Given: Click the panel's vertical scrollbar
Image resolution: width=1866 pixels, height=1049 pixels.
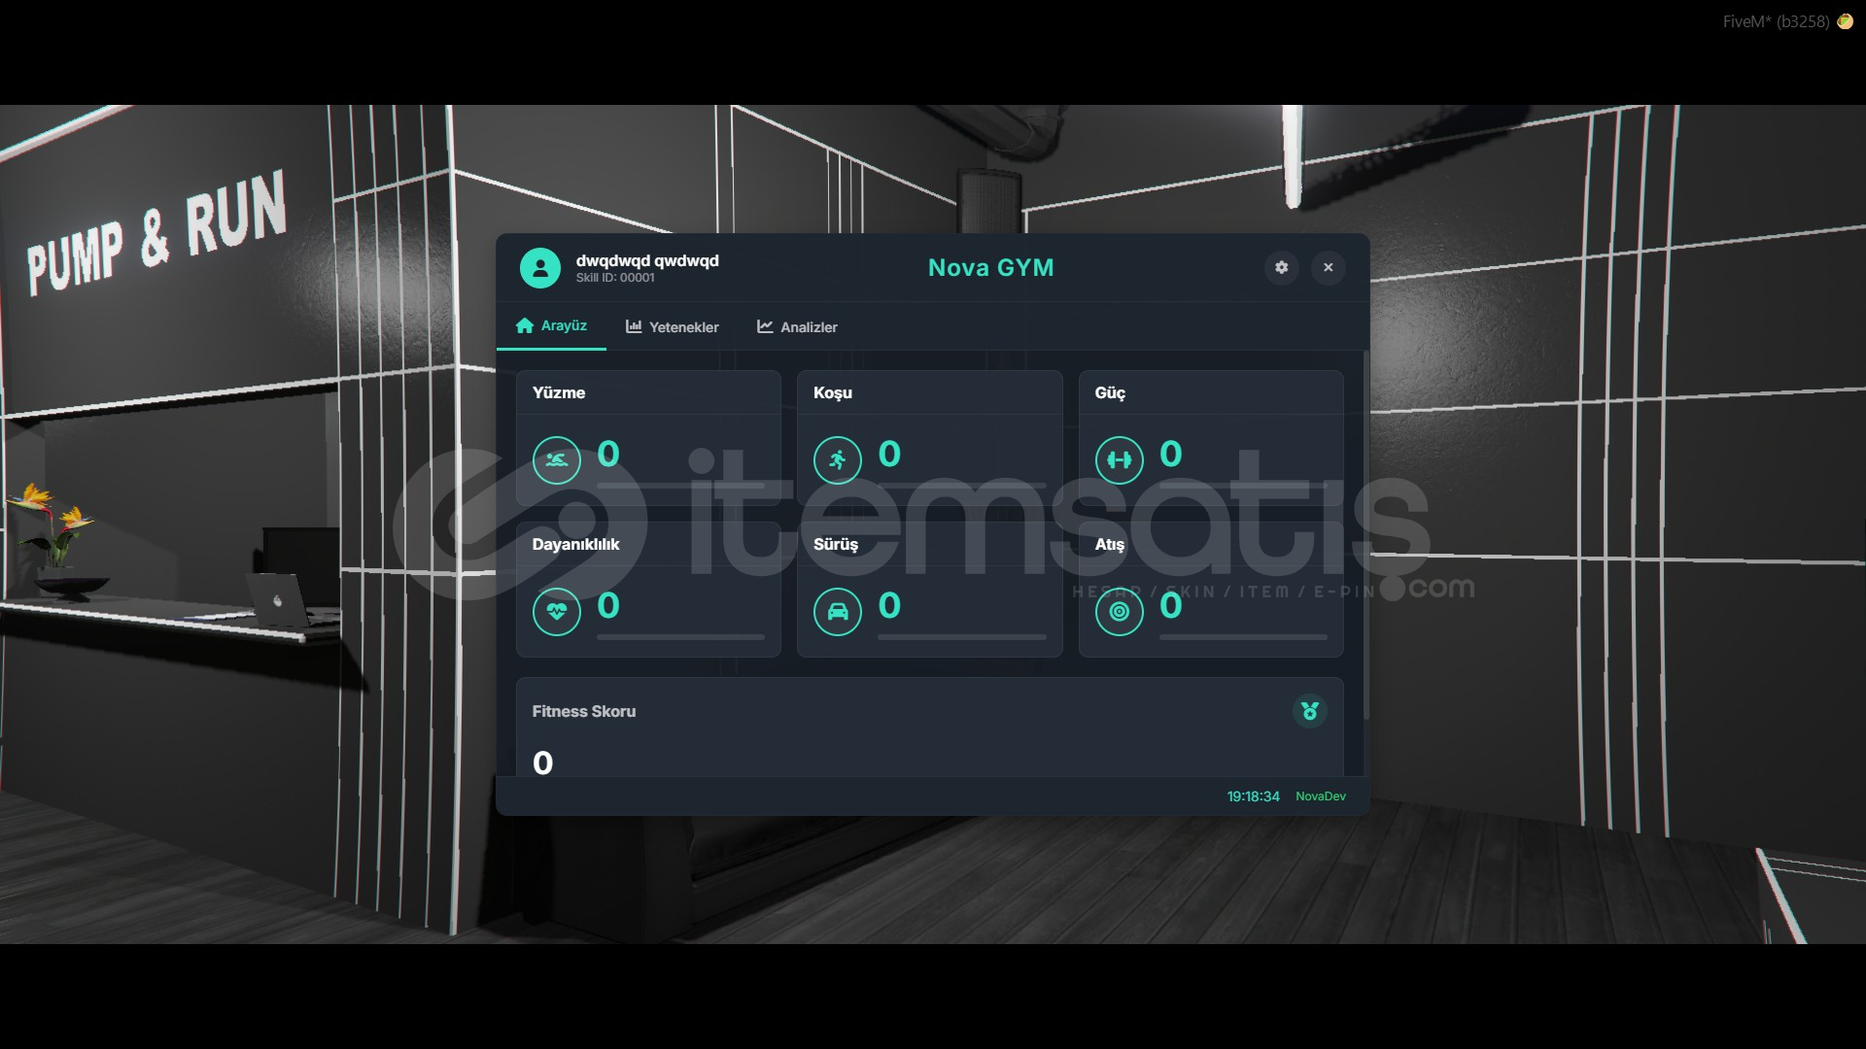Looking at the screenshot, I should coord(1365,534).
